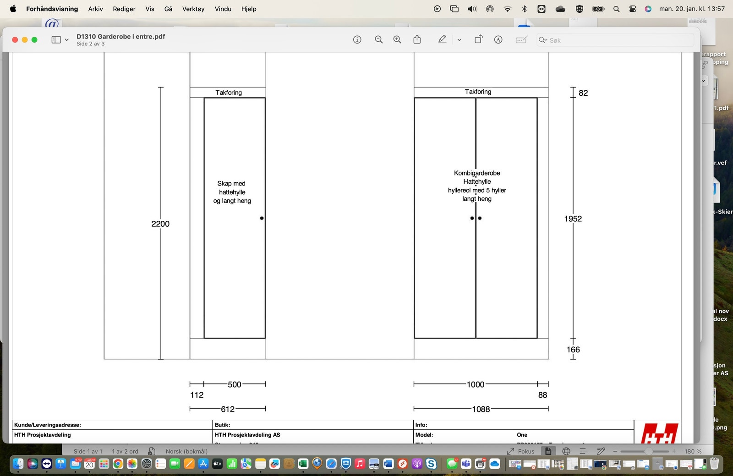Click the 180 % zoom level
Image resolution: width=733 pixels, height=476 pixels.
tap(693, 451)
